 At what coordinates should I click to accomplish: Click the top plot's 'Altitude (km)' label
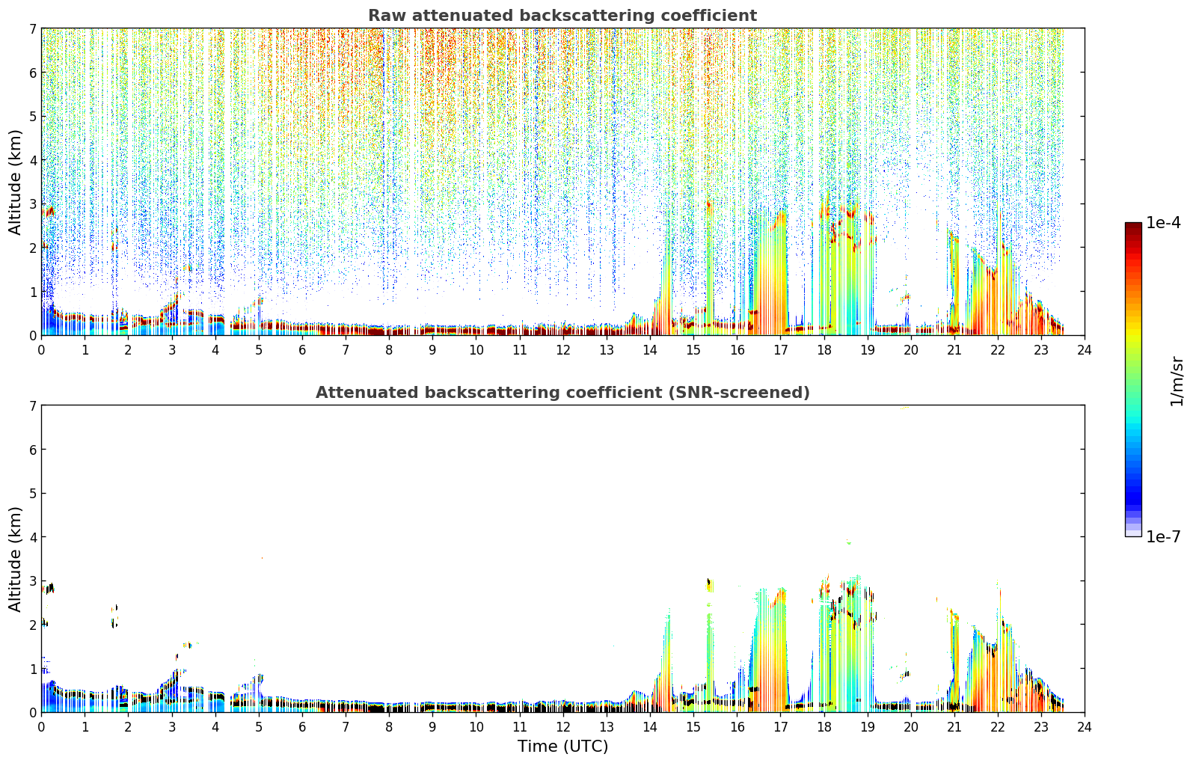point(16,182)
